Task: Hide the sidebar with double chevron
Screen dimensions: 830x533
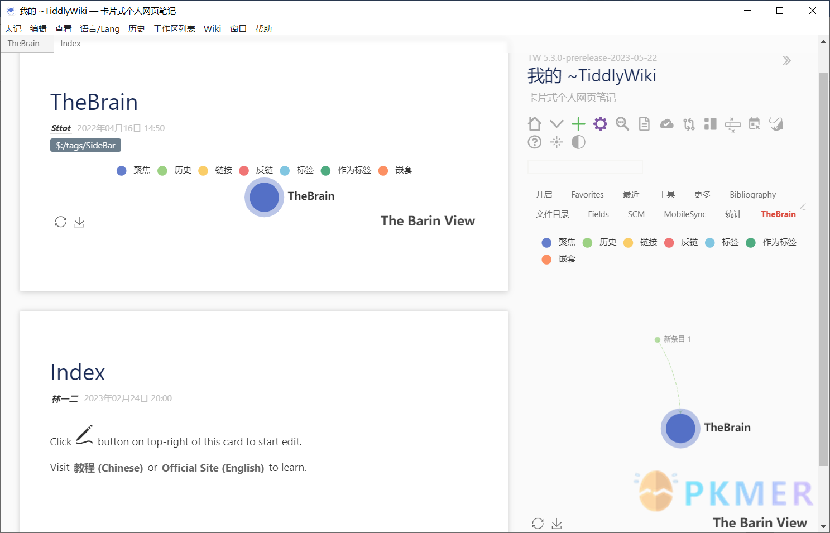Action: [786, 60]
